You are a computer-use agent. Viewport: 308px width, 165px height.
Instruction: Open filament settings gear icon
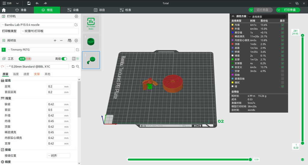(x=76, y=40)
